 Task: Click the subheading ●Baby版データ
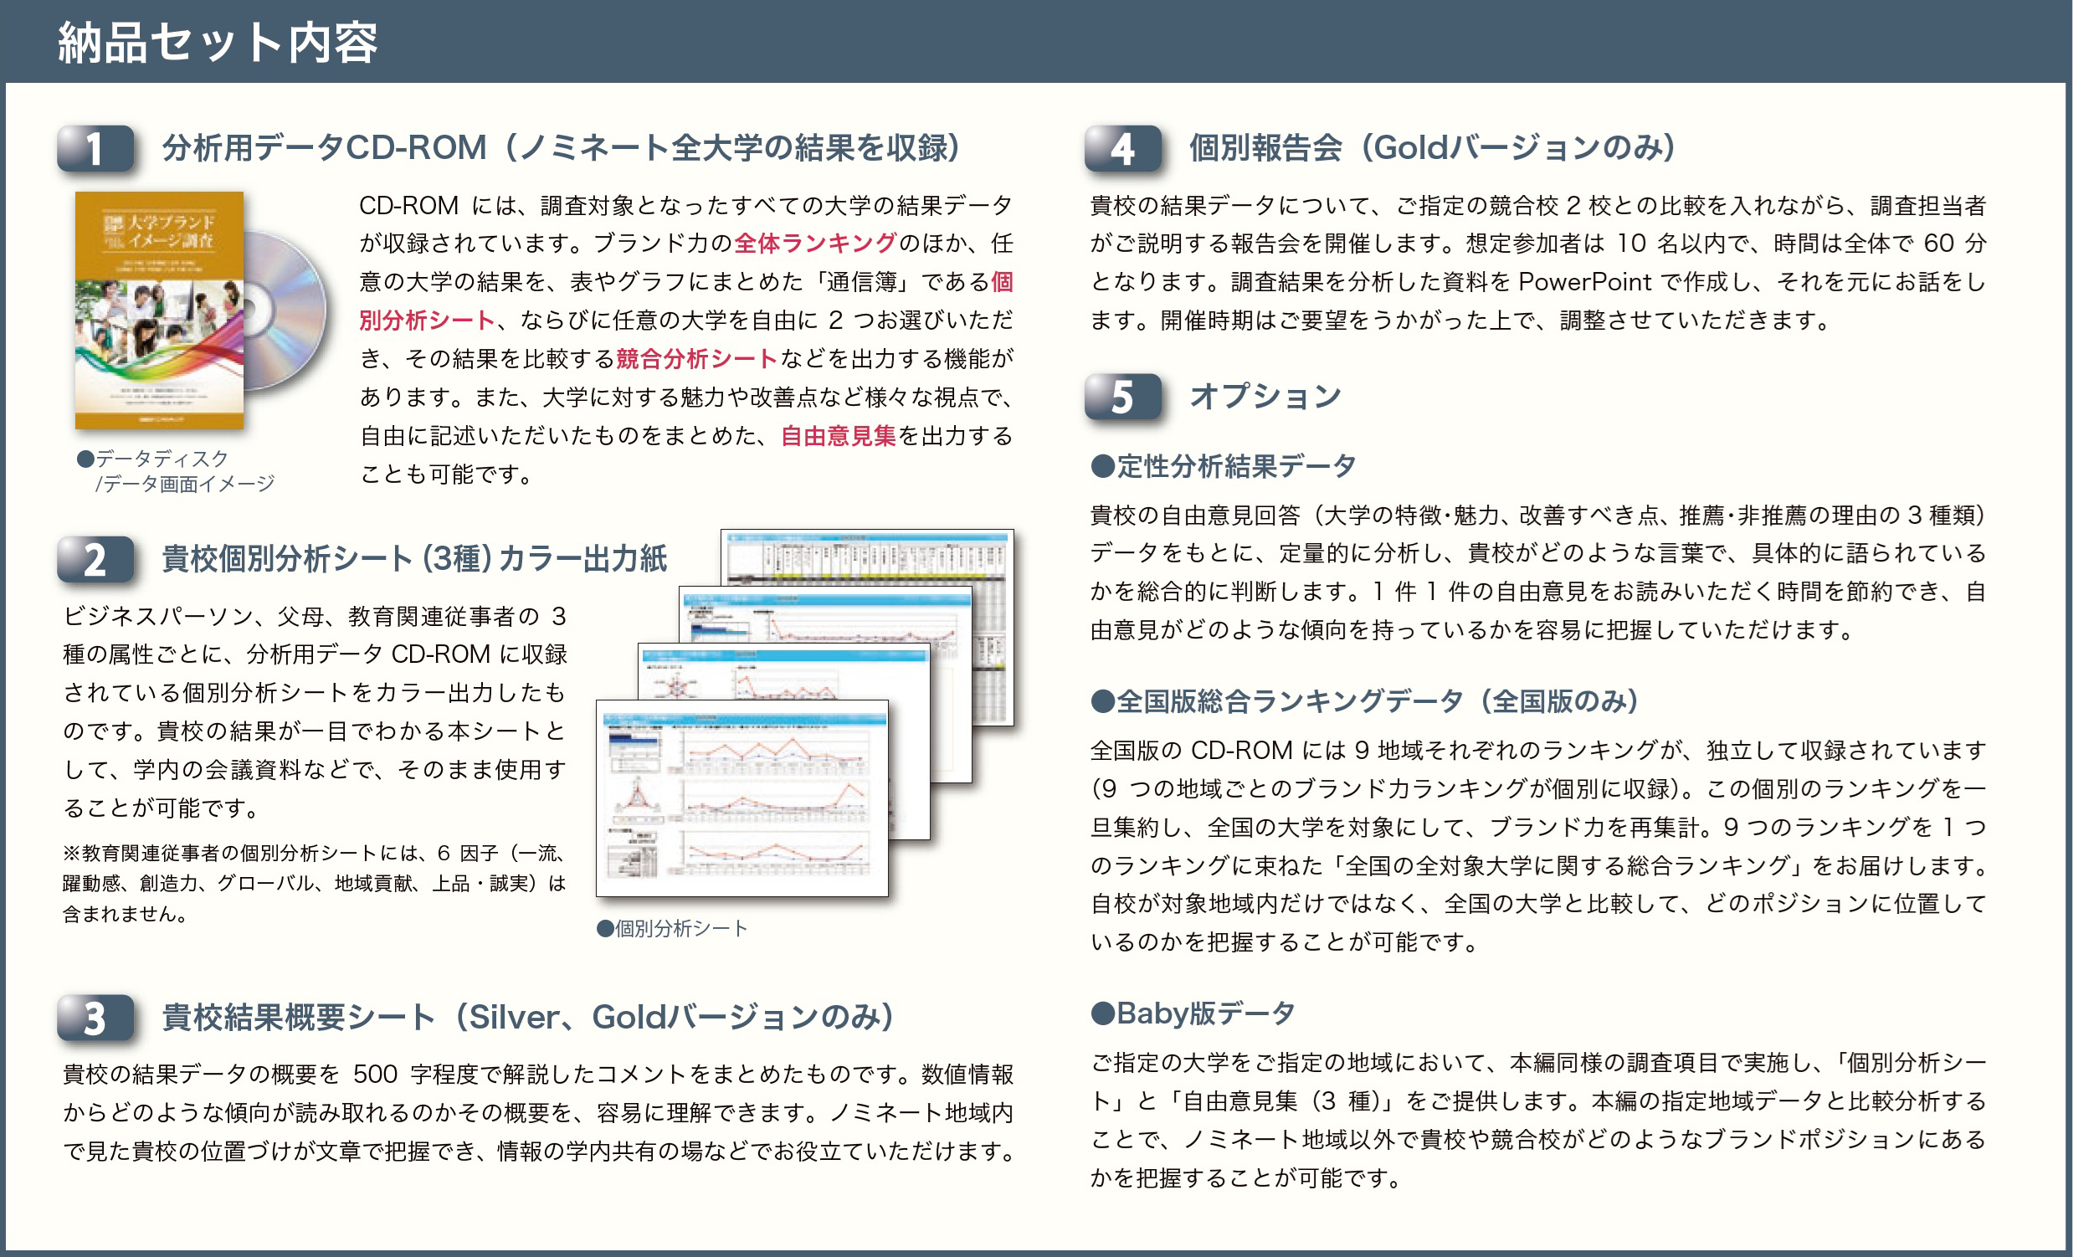coord(1192,1013)
